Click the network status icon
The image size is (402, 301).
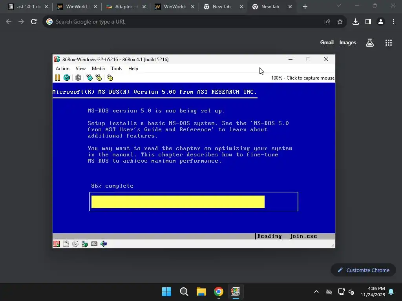point(85,244)
